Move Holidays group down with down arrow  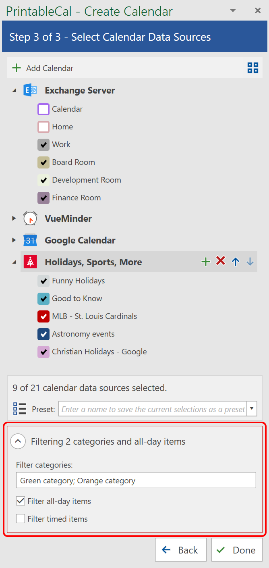[250, 262]
